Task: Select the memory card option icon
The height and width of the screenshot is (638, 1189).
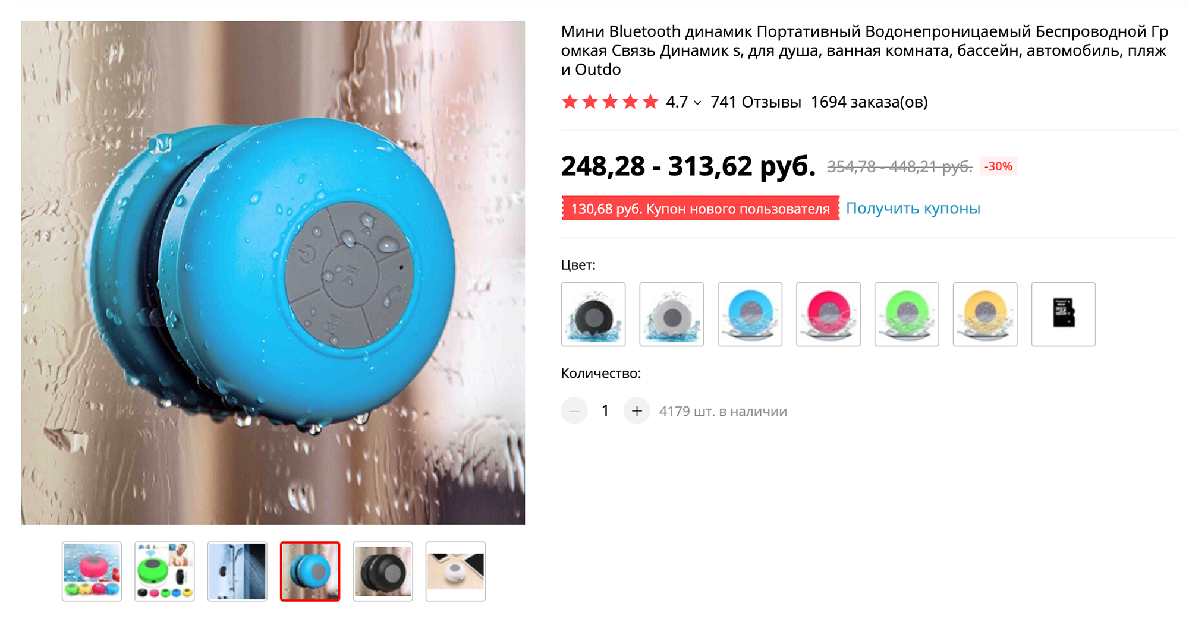Action: pos(1064,314)
